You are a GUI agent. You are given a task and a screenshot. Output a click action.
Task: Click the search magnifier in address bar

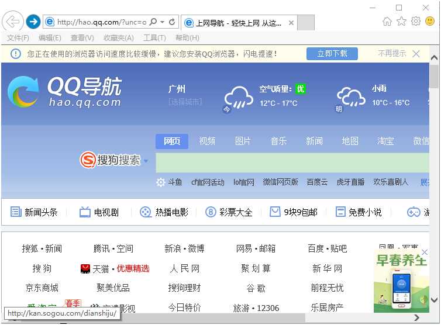click(153, 22)
